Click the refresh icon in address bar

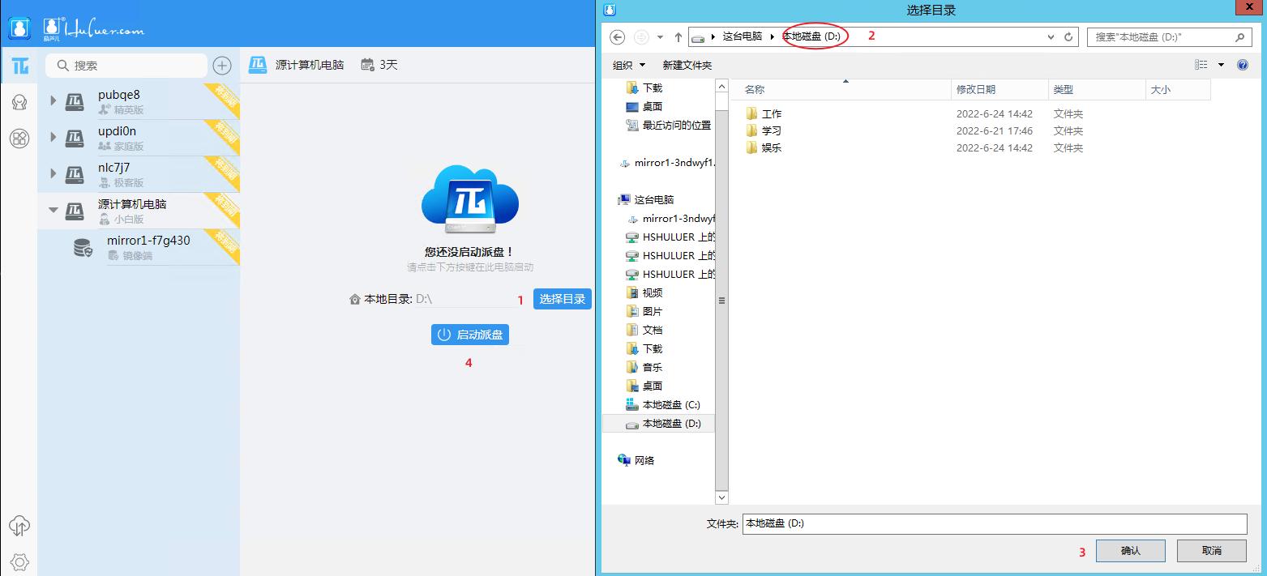coord(1068,36)
